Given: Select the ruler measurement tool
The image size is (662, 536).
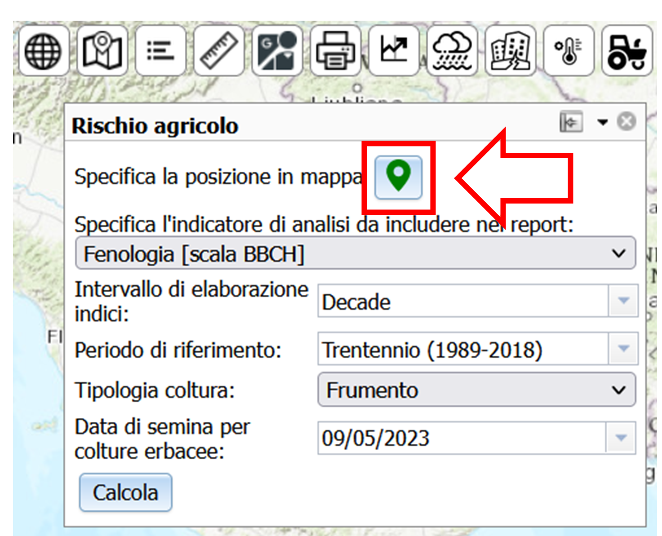Looking at the screenshot, I should (x=219, y=50).
